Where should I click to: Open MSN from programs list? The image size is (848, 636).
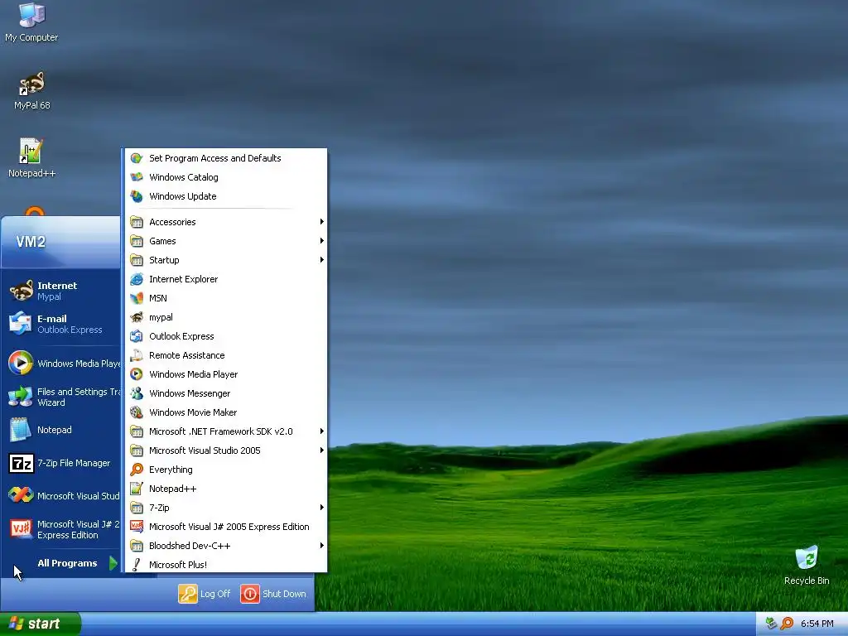(x=226, y=298)
